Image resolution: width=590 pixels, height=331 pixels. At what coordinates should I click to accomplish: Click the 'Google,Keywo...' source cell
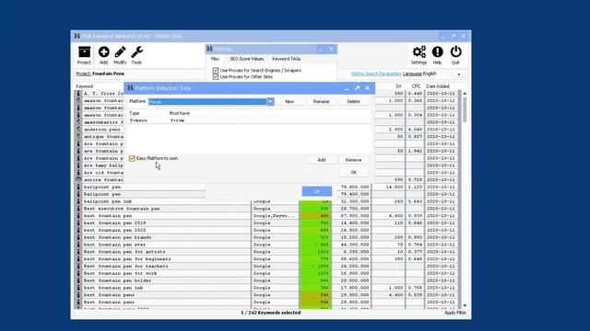coord(275,216)
